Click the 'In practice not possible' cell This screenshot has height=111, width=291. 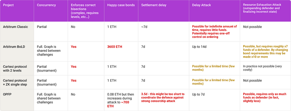pos(263,68)
